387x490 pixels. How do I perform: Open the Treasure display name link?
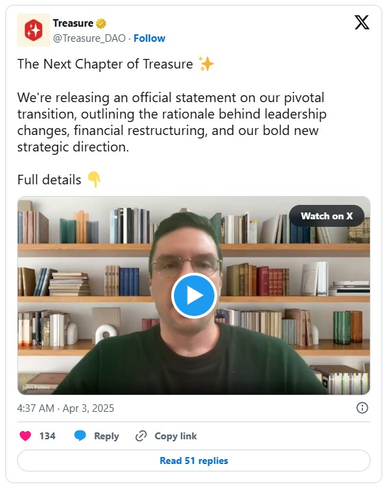[73, 23]
